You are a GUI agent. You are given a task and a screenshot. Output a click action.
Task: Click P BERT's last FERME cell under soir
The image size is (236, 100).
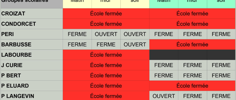pyautogui.click(x=221, y=75)
